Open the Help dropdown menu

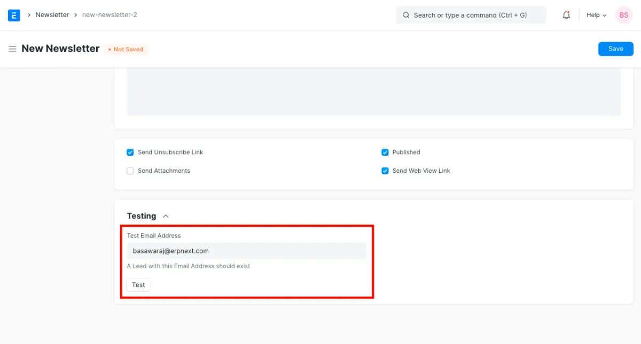click(x=596, y=15)
